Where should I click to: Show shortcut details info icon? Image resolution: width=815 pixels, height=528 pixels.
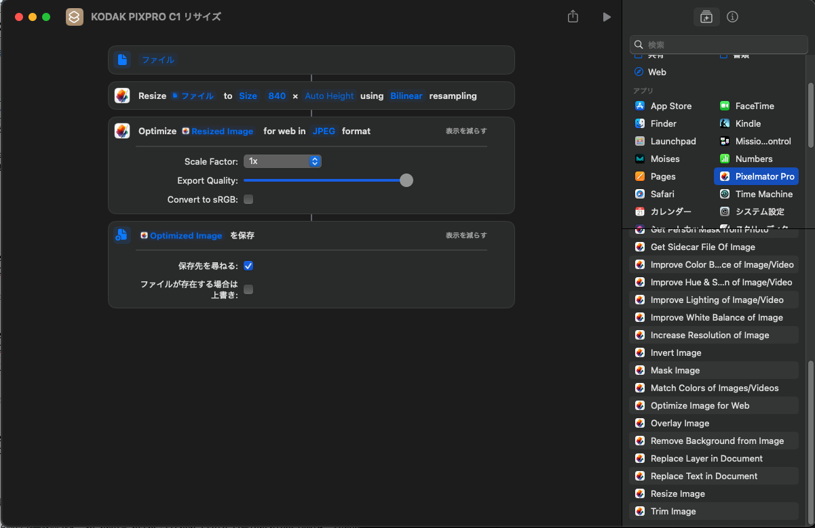pyautogui.click(x=732, y=17)
